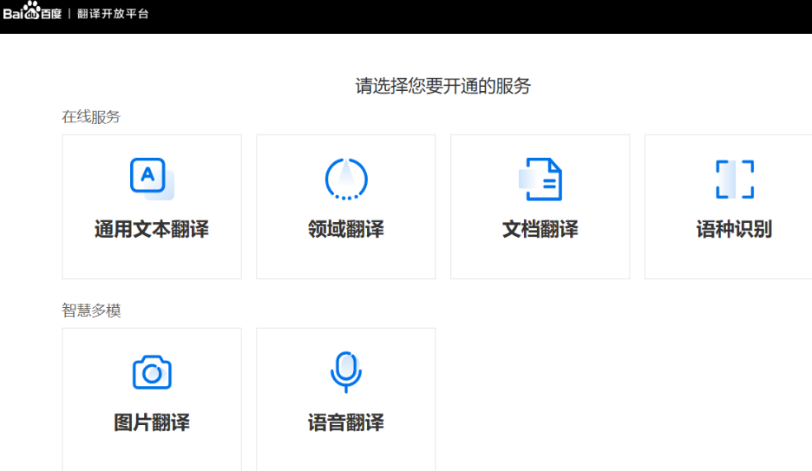Click empty area right of 语音翻译 card

pyautogui.click(x=607, y=399)
